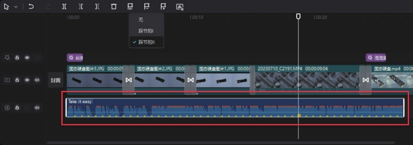413x145 pixels.
Task: Choose 踩节拍I from the dropdown list
Action: (x=146, y=31)
